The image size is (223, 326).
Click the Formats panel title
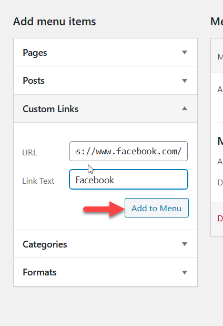point(39,272)
